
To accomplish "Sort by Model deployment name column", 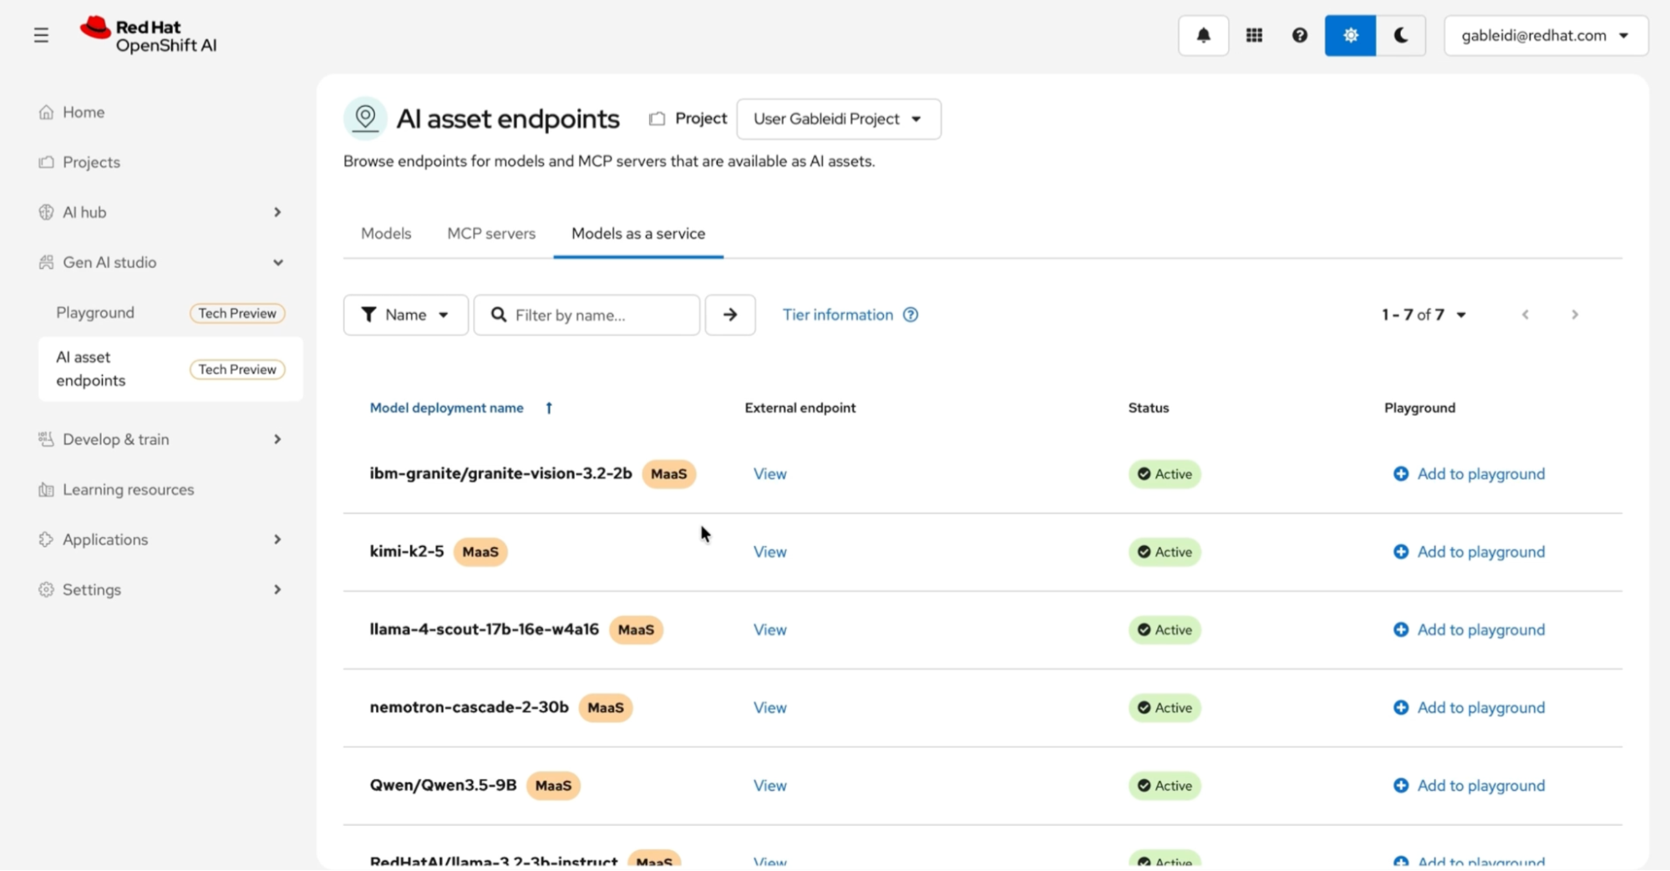I will [x=447, y=408].
